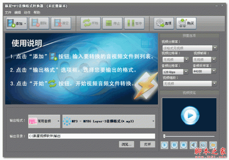Image resolution: width=229 pixels, height=160 pixels.
Task: Click the open folder icon under preview
Action: tap(213, 145)
